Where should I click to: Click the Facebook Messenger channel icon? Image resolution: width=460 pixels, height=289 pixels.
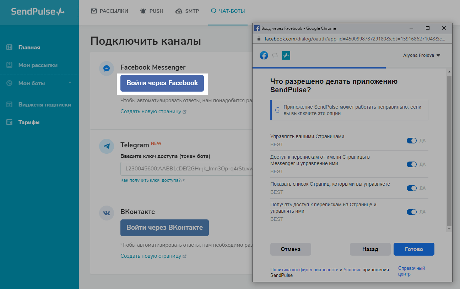point(106,69)
